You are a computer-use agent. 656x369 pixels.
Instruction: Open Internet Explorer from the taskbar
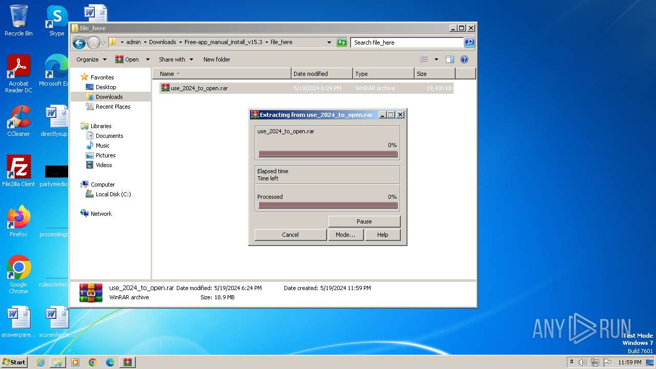click(40, 362)
